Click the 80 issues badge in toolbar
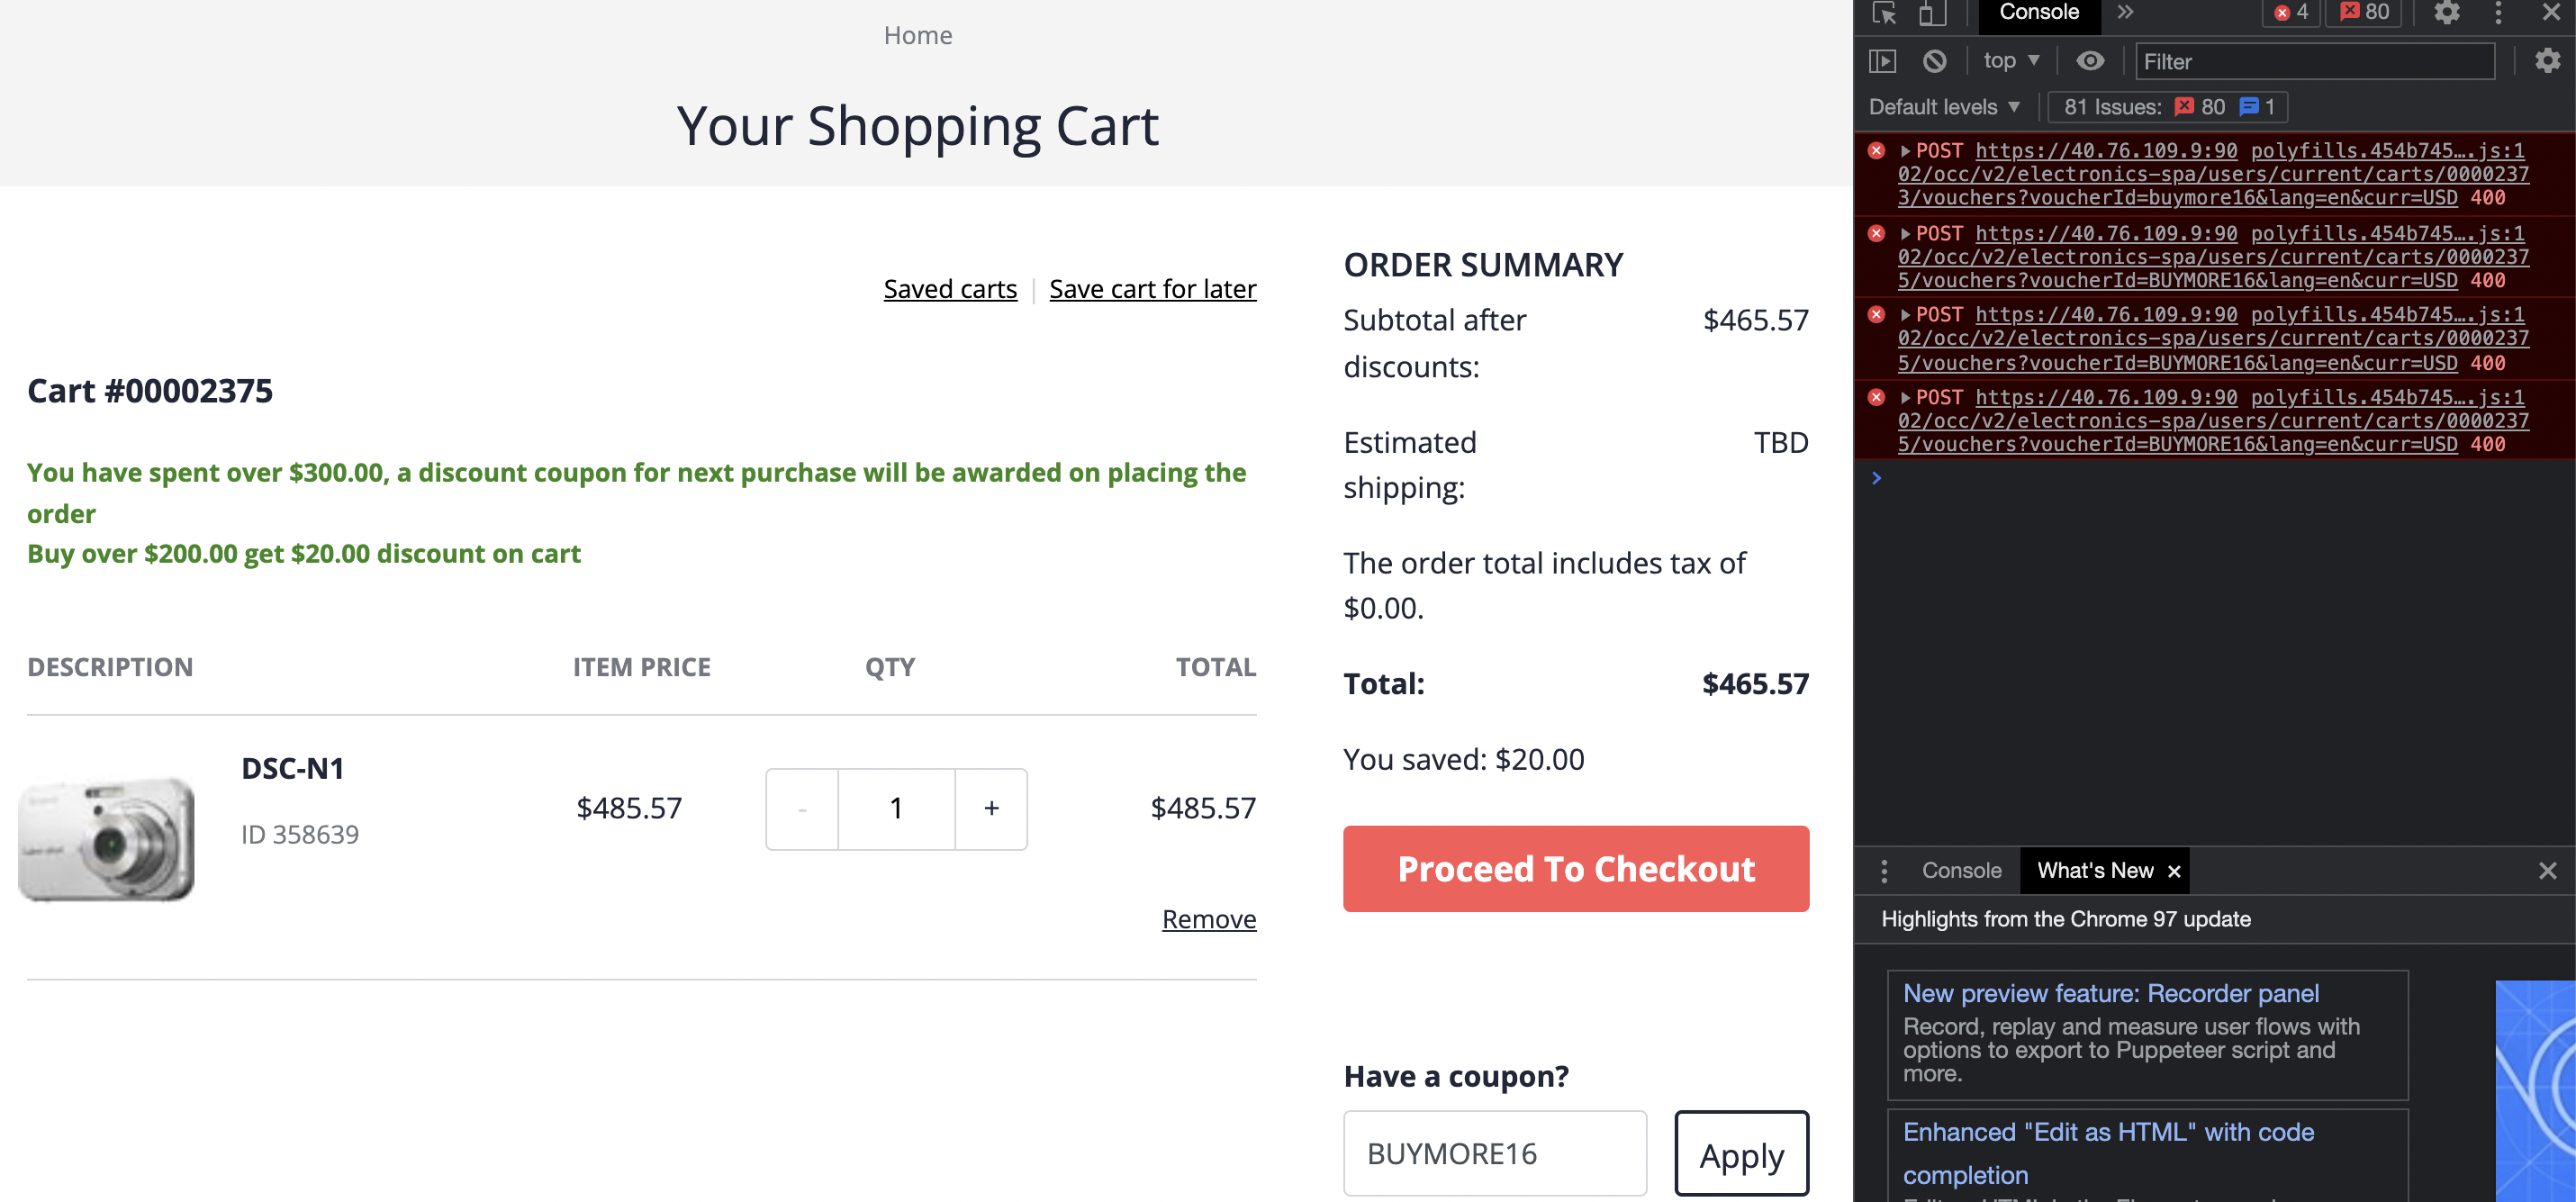This screenshot has height=1202, width=2576. (x=2364, y=12)
